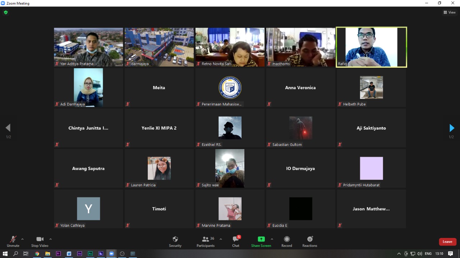This screenshot has height=258, width=460.
Task: Select Sujito wae video tile
Action: point(230,169)
